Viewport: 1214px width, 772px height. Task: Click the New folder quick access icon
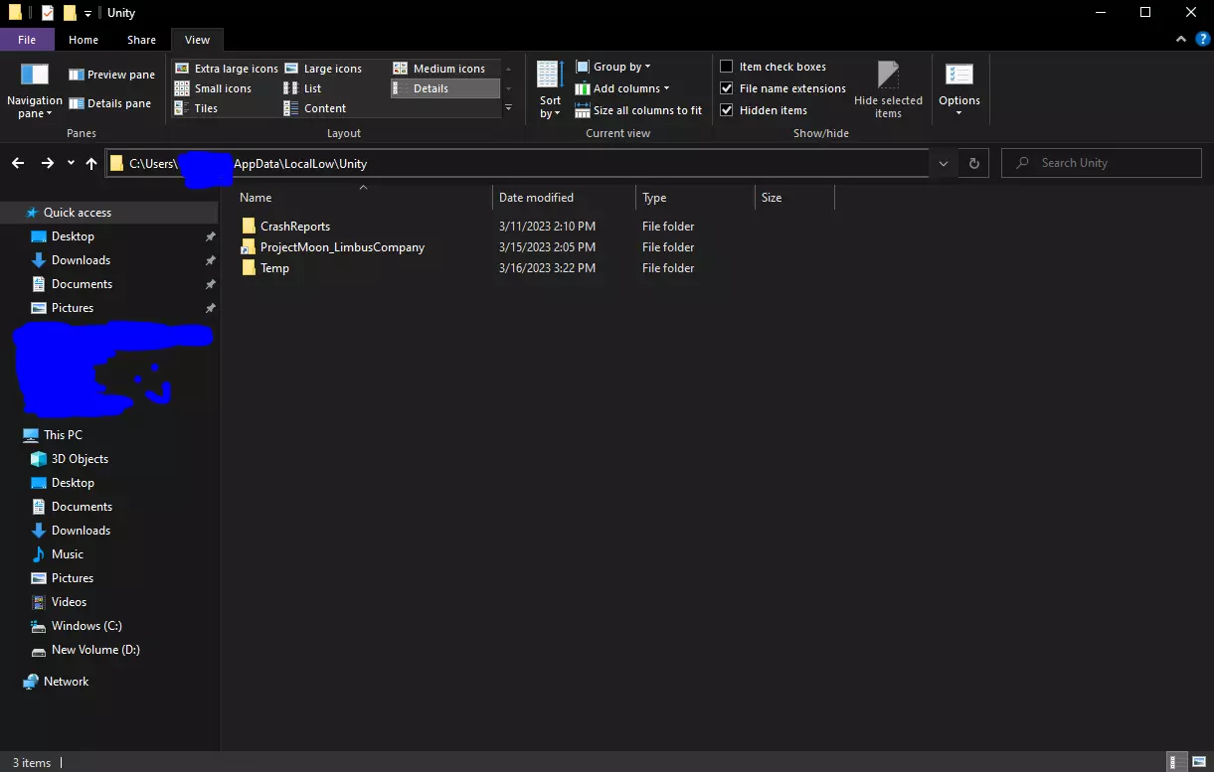click(70, 13)
